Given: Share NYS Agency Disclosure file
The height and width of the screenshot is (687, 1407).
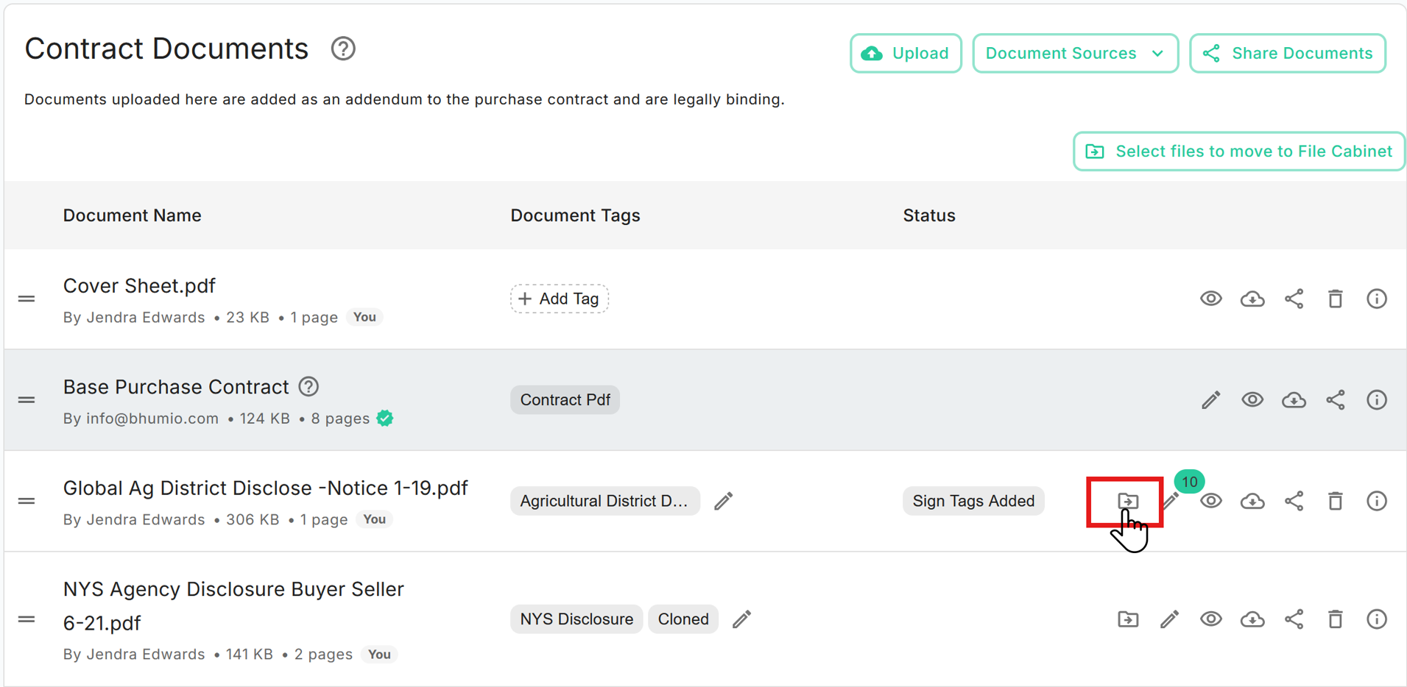Looking at the screenshot, I should [1294, 619].
